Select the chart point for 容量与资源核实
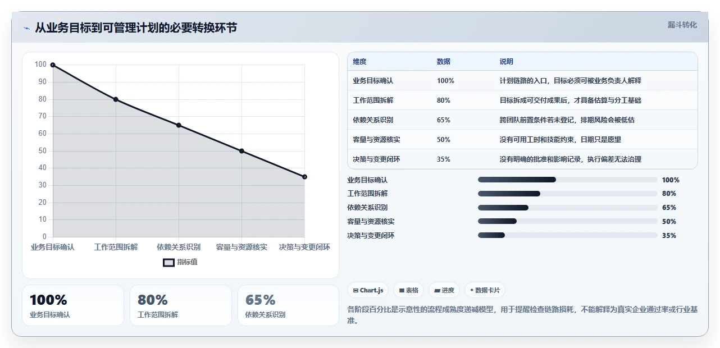 coord(241,151)
